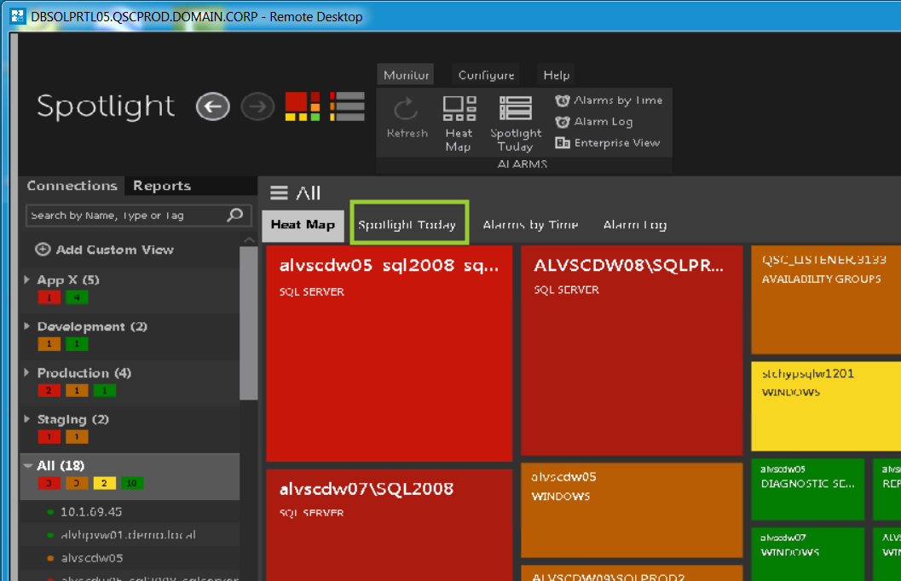Select alvscdw05 in connections list
901x581 pixels.
[x=130, y=558]
